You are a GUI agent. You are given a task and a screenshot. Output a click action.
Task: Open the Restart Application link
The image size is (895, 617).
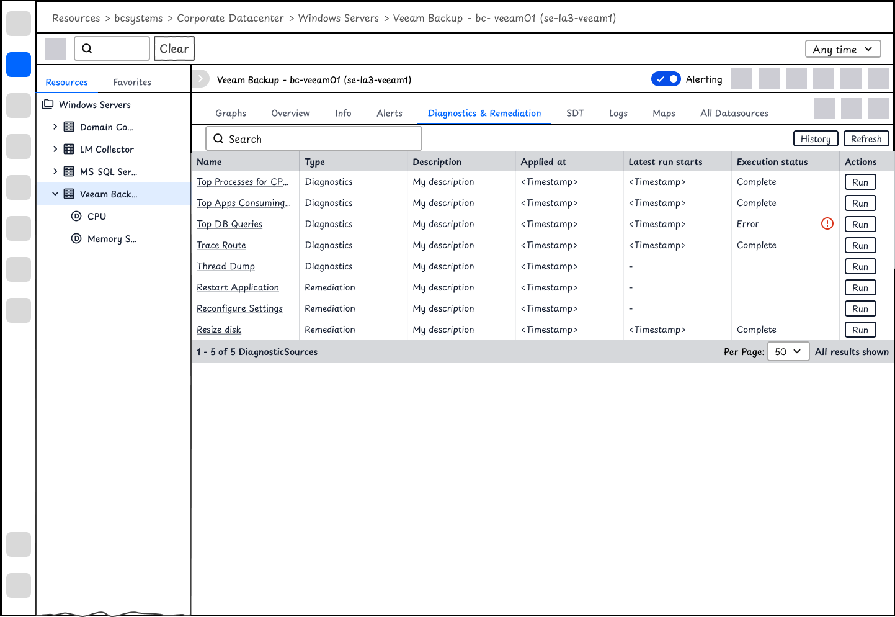pyautogui.click(x=238, y=287)
